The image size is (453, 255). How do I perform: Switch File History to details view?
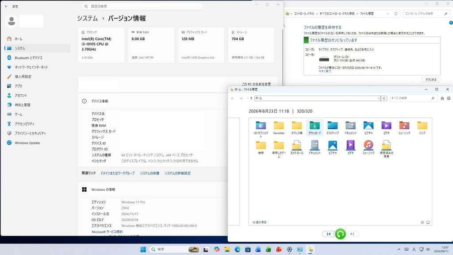(422, 222)
